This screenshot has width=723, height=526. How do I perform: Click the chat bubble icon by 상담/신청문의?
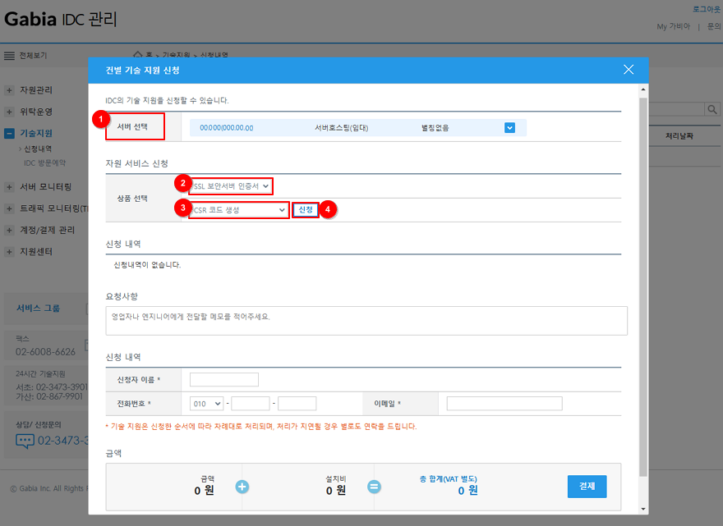coord(25,441)
